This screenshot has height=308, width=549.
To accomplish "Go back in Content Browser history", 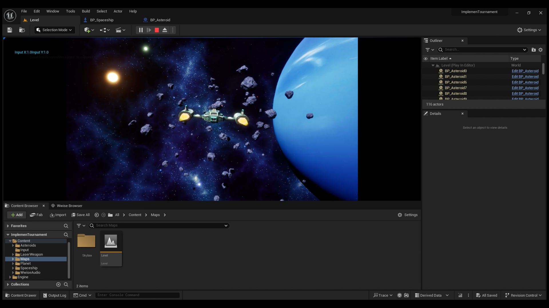I will (x=97, y=215).
